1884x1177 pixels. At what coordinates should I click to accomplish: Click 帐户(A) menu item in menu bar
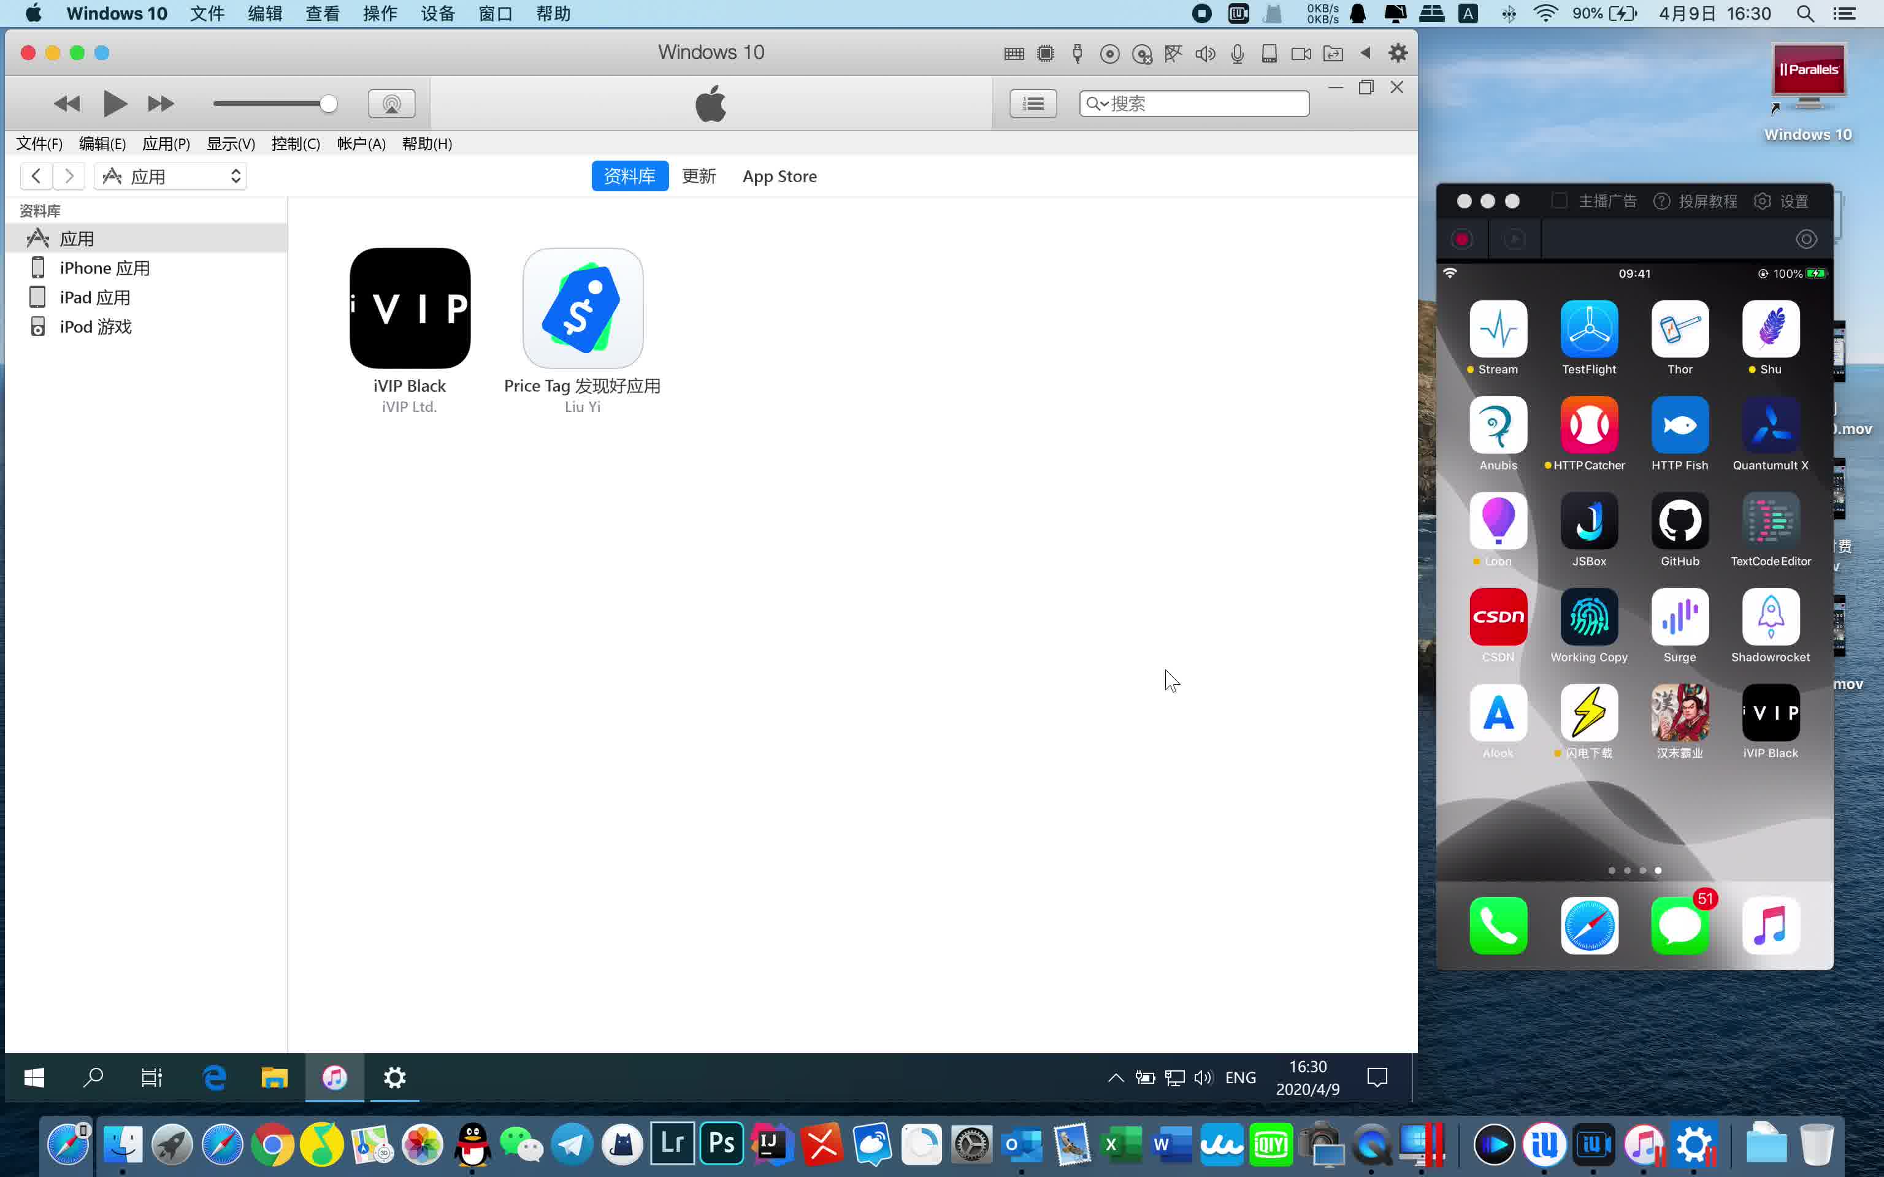(x=359, y=143)
